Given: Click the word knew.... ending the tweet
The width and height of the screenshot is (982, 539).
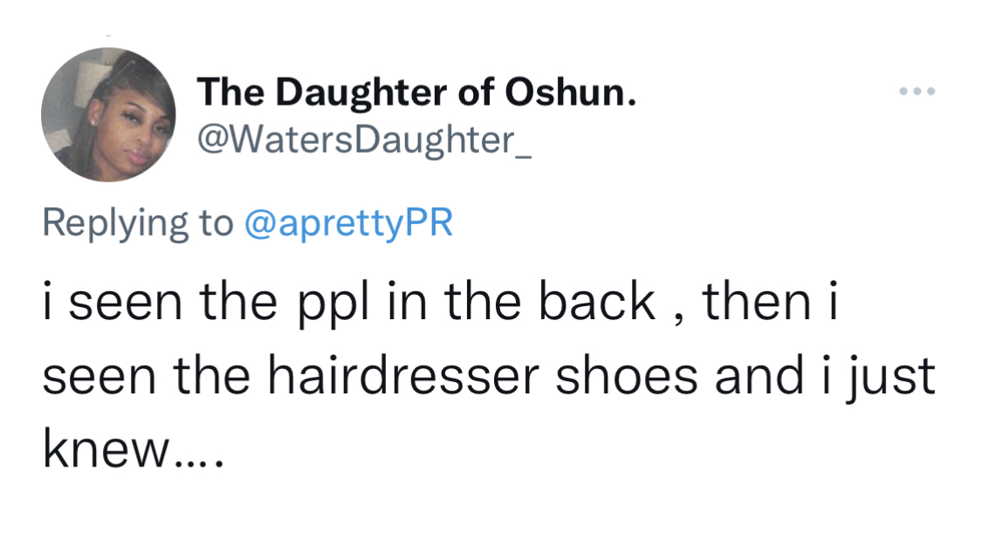Looking at the screenshot, I should click(x=133, y=450).
